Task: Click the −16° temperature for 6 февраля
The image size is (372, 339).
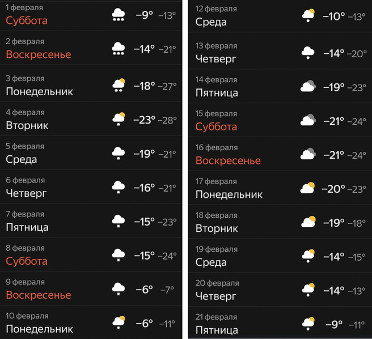Action: click(x=144, y=188)
